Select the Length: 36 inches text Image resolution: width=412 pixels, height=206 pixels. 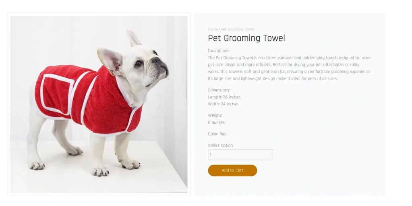224,97
